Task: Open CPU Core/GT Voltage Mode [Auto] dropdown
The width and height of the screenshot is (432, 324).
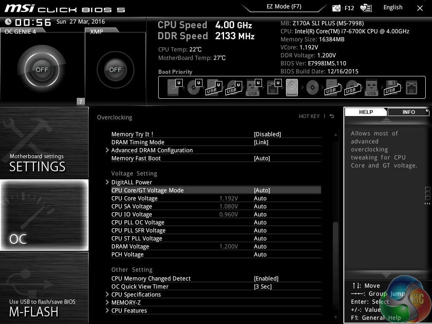Action: (262, 190)
